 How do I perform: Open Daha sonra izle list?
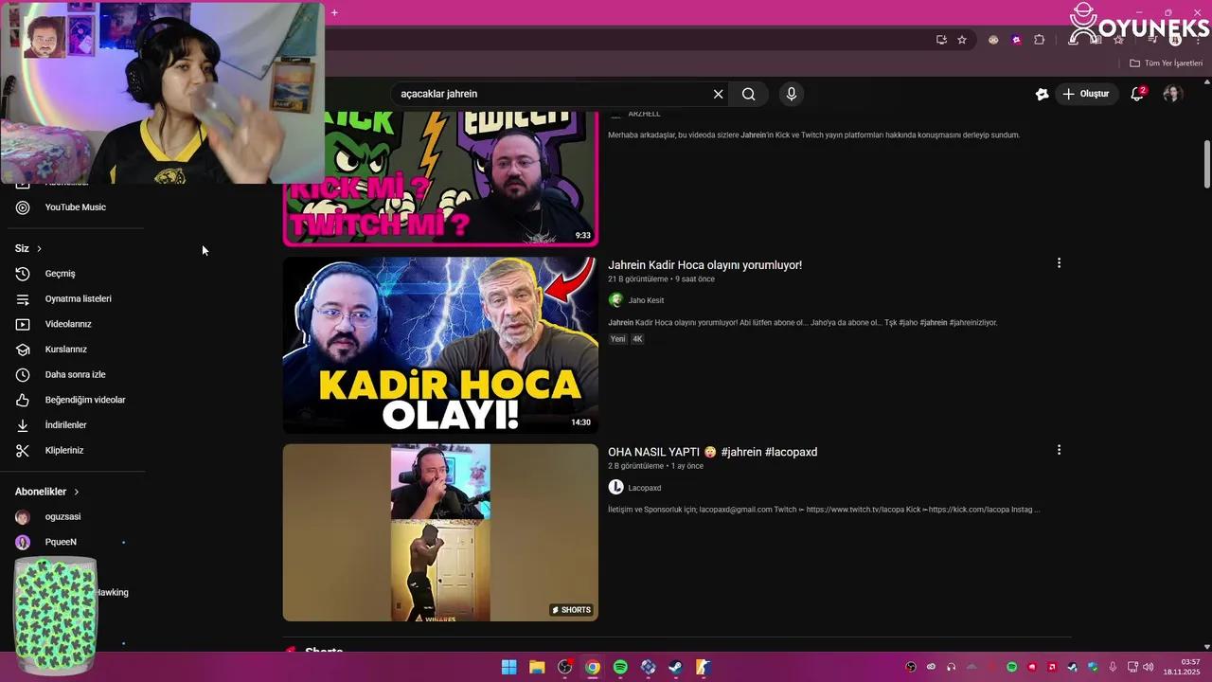point(76,374)
